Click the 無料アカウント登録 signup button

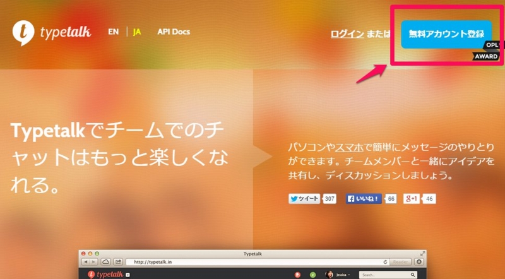(x=446, y=34)
